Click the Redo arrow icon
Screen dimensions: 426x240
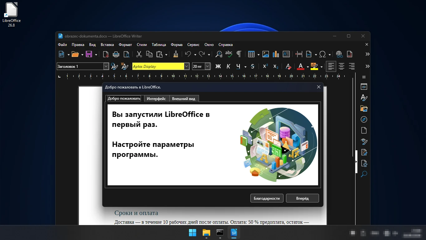[202, 54]
